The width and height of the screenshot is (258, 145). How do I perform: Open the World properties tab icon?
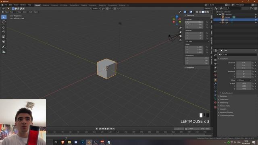click(x=215, y=75)
